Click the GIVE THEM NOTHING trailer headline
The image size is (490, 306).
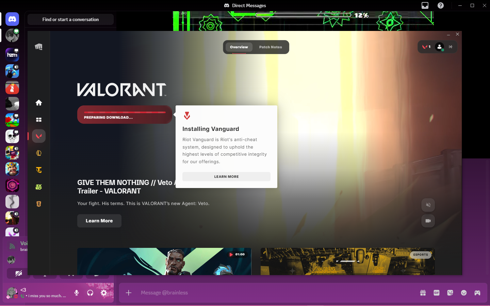click(126, 187)
